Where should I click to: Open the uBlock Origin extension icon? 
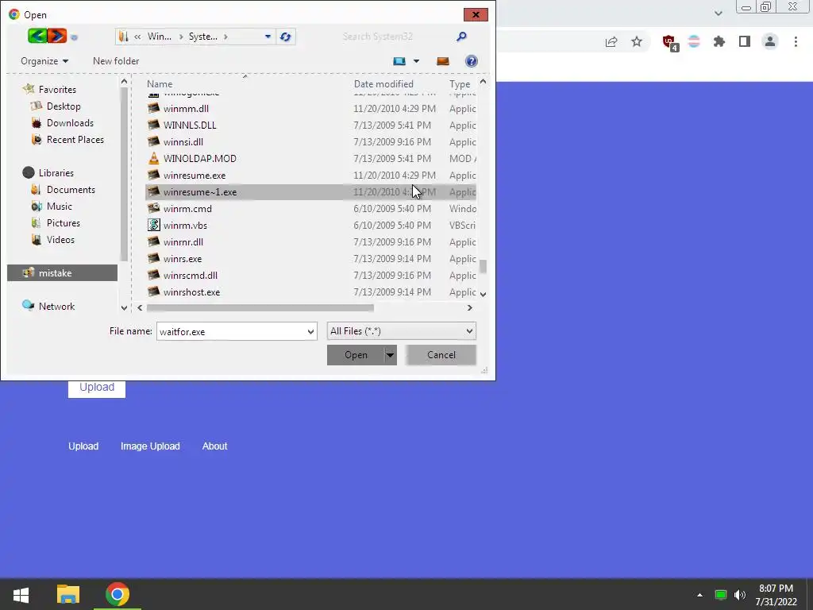(x=669, y=42)
